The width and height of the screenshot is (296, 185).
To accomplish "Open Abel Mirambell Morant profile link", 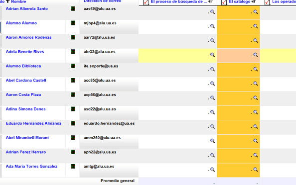I will click(27, 138).
